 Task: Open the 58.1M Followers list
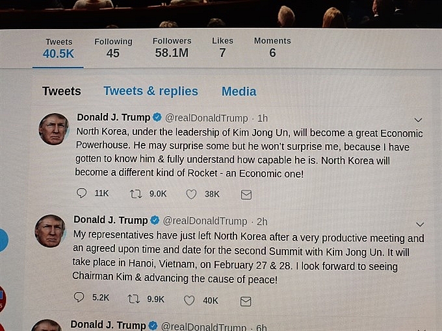click(x=172, y=47)
